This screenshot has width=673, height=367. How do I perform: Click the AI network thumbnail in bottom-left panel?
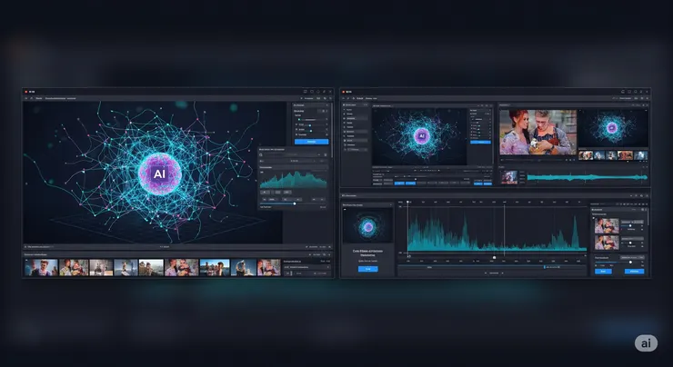click(367, 225)
